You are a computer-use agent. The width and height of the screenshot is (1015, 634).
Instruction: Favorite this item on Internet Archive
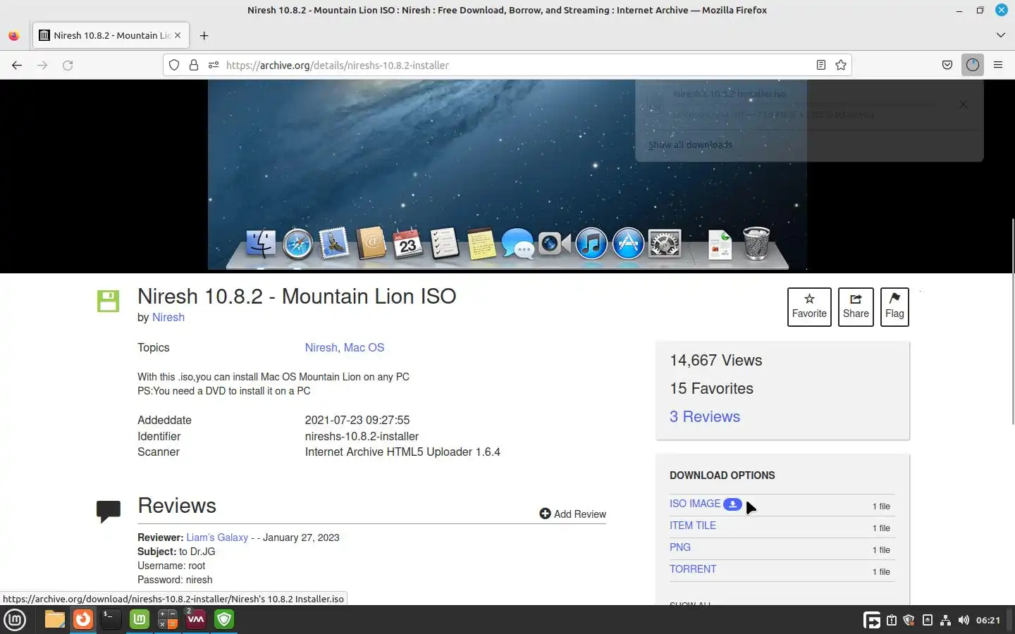pos(809,306)
